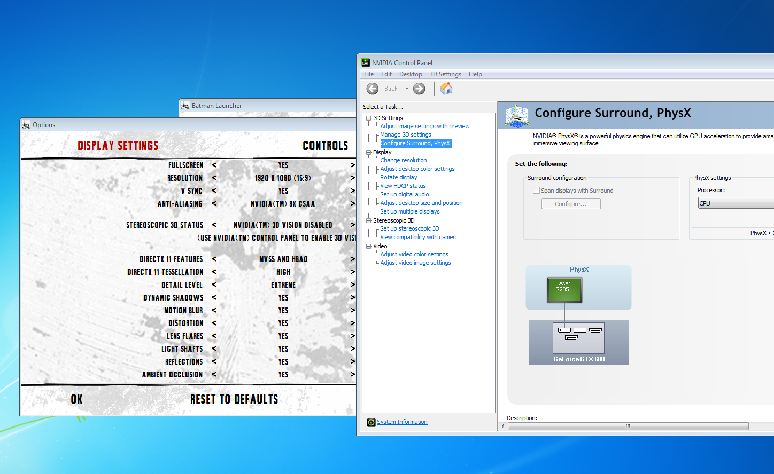Image resolution: width=774 pixels, height=474 pixels.
Task: Collapse the Stereoscopic 3D tree node
Action: click(368, 220)
